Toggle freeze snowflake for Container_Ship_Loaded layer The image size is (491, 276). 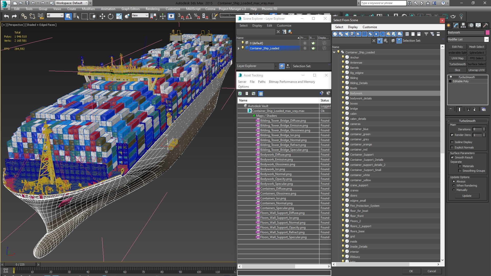click(x=305, y=48)
